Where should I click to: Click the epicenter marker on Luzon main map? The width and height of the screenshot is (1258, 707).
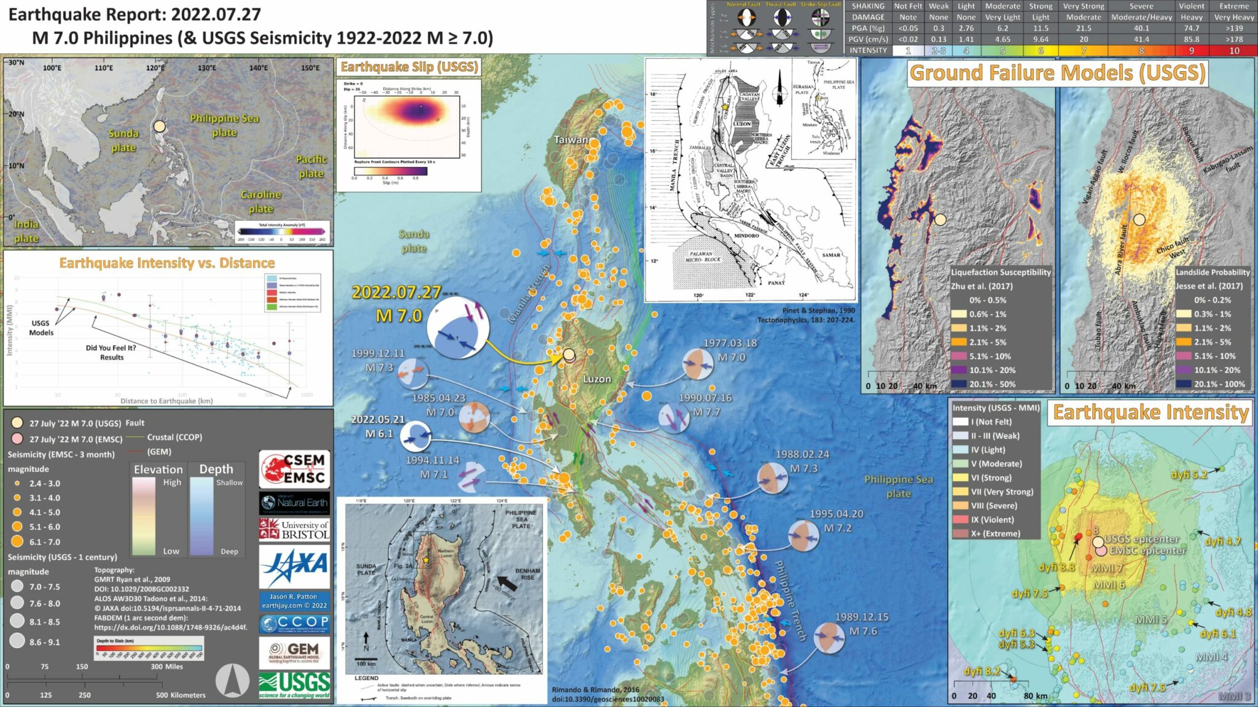pos(569,355)
